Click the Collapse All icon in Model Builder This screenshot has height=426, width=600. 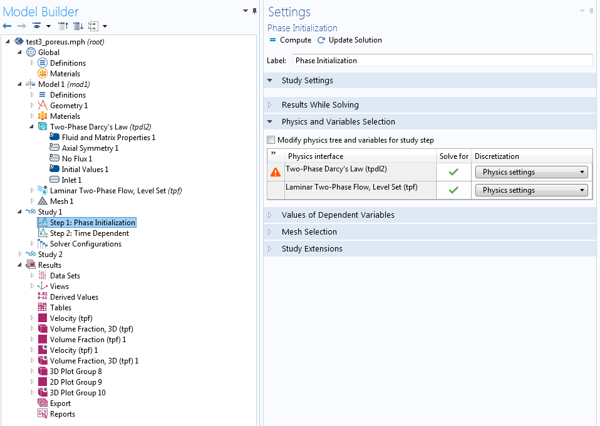click(x=63, y=26)
